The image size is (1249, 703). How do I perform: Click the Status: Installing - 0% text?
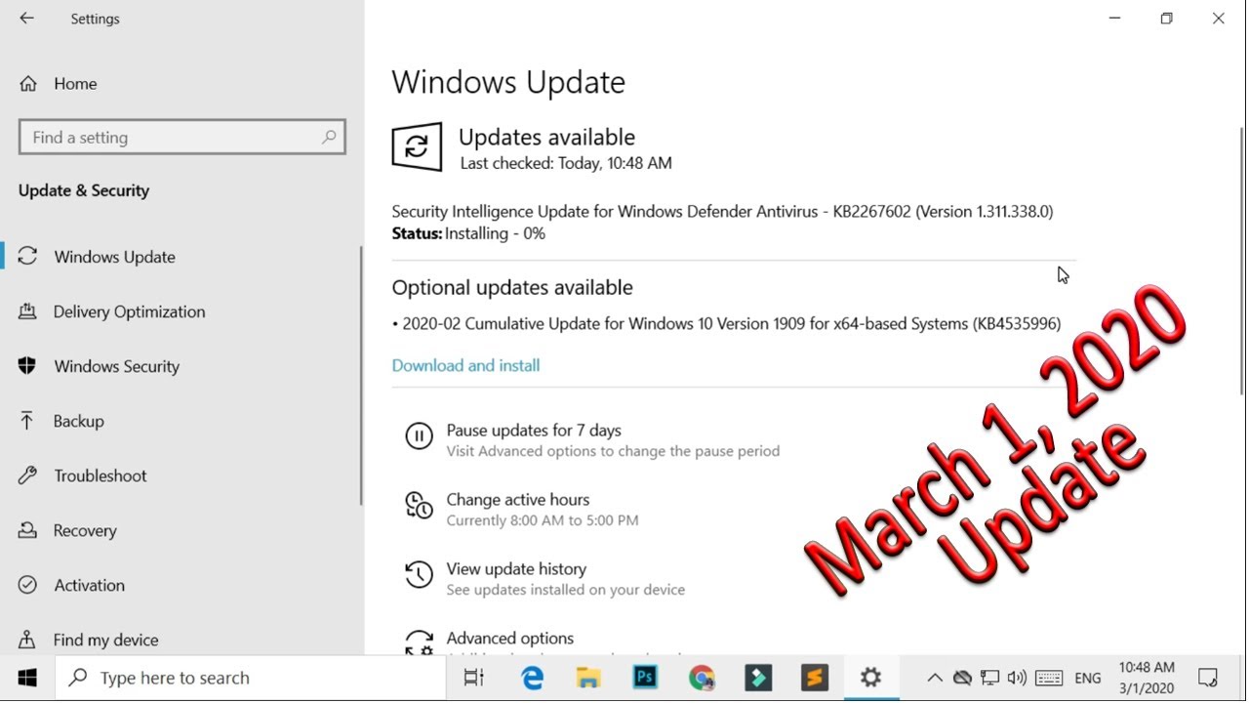pos(468,233)
